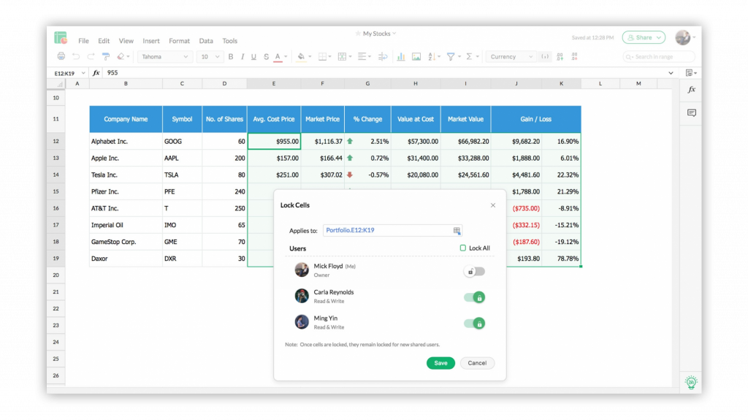This screenshot has width=748, height=420.
Task: Click the print icon in toolbar
Action: pyautogui.click(x=61, y=56)
